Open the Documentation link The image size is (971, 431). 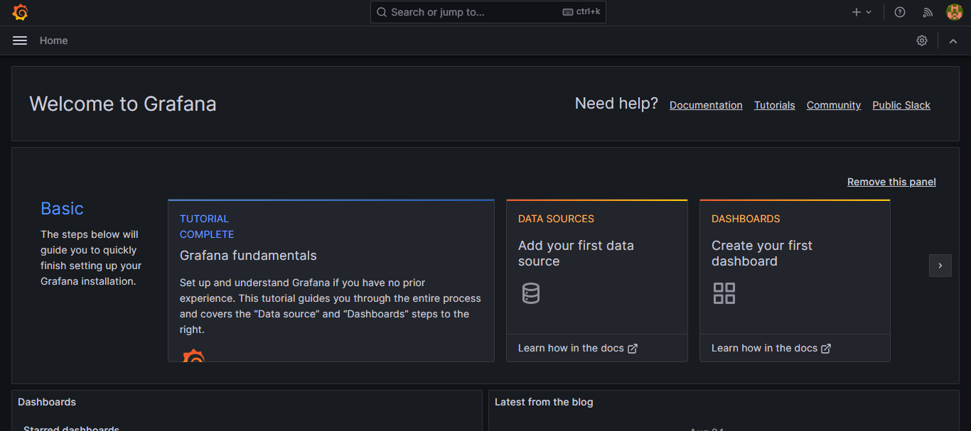click(706, 104)
